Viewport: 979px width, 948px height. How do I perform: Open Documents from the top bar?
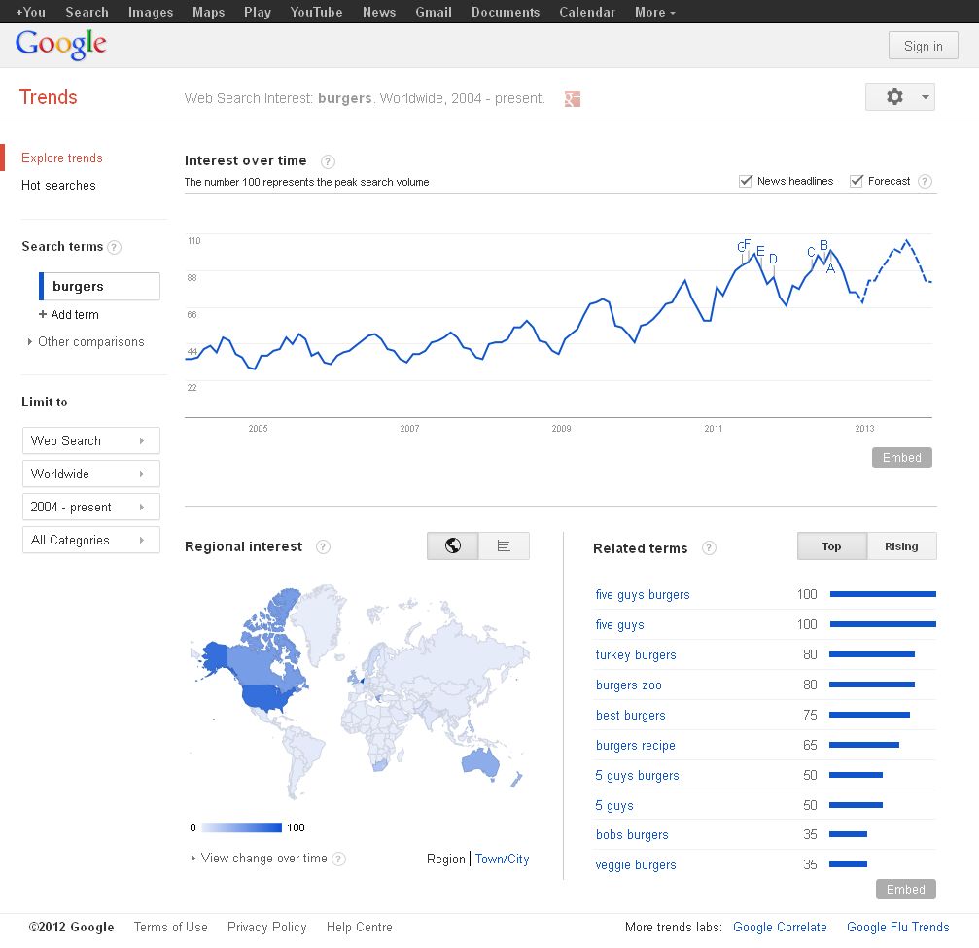pos(506,12)
